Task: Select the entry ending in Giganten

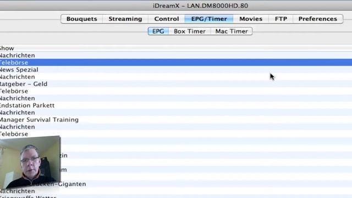Action: 176,184
